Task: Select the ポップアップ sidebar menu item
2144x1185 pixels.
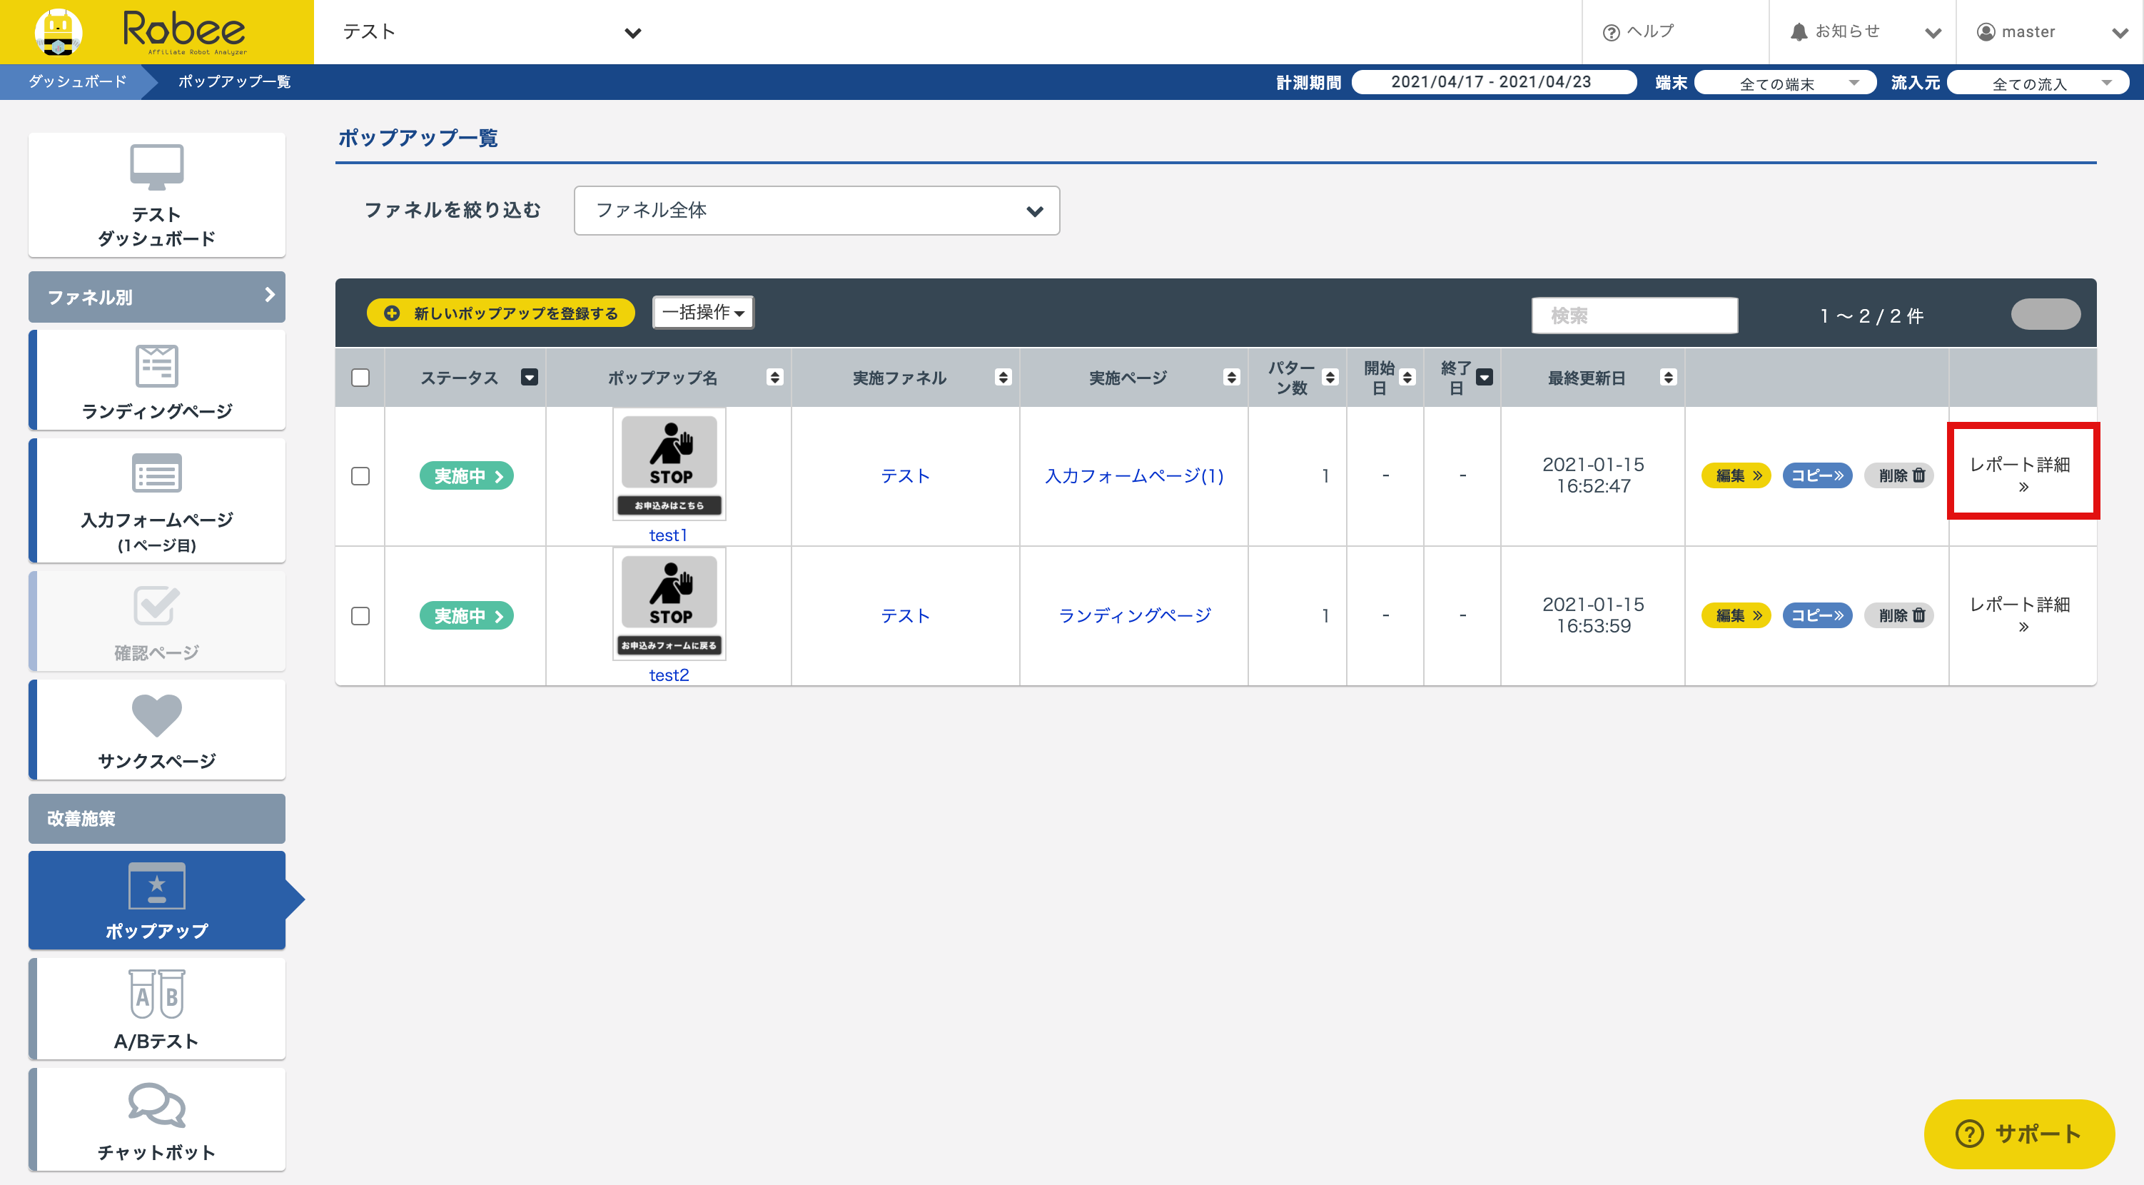Action: click(156, 901)
